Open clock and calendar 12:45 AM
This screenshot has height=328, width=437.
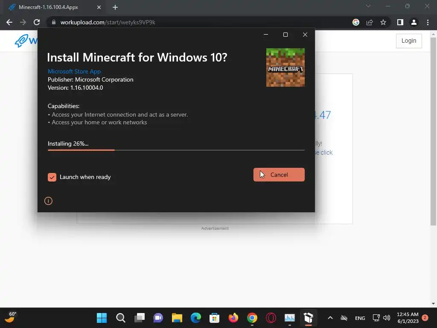408,318
